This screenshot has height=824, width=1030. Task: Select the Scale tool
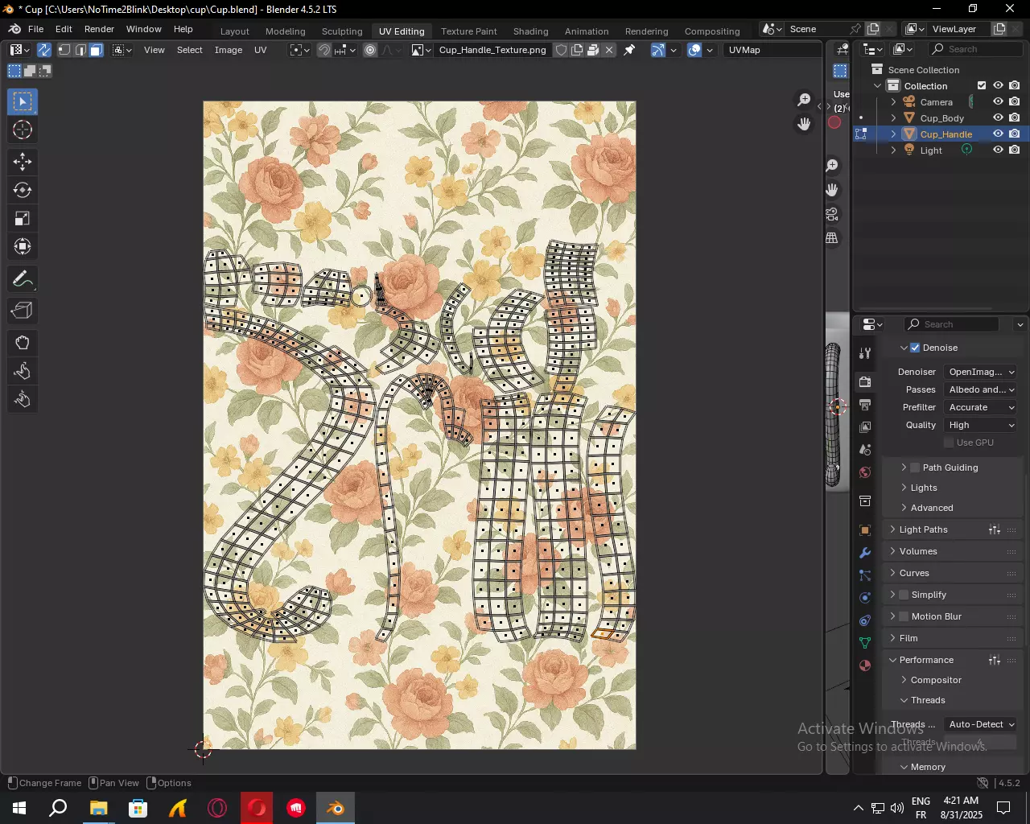click(23, 219)
